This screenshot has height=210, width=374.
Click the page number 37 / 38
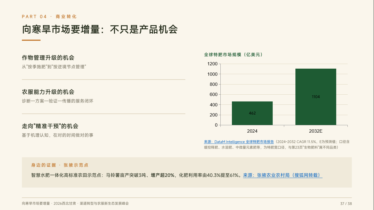pyautogui.click(x=346, y=204)
